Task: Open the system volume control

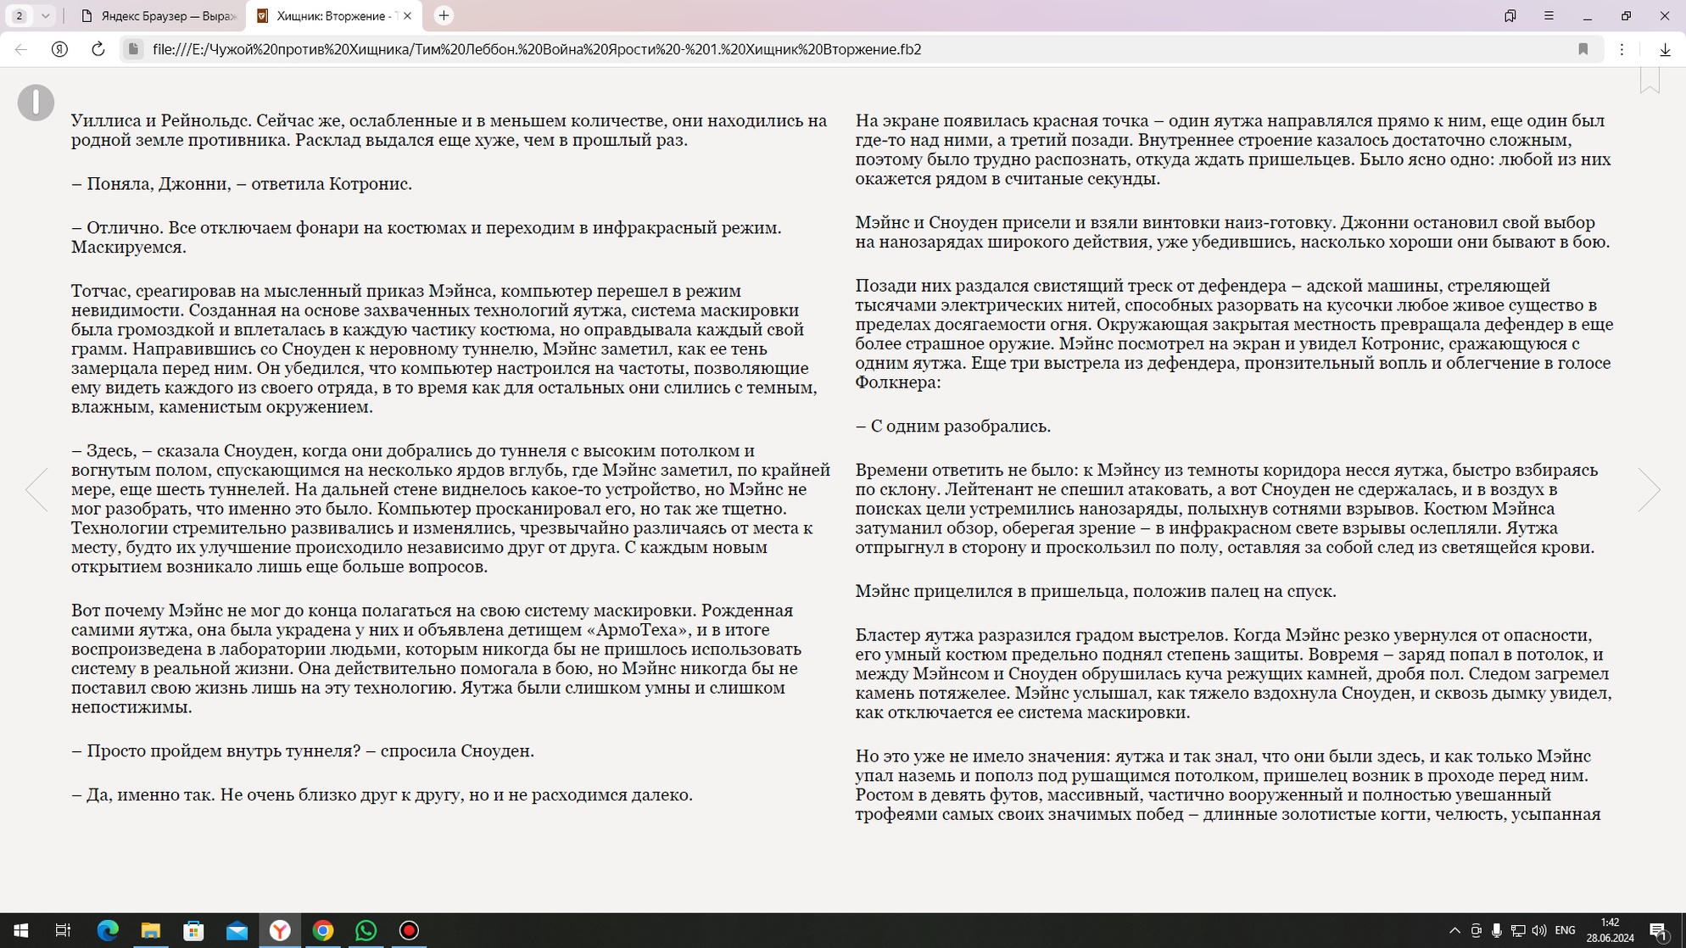Action: click(x=1538, y=930)
